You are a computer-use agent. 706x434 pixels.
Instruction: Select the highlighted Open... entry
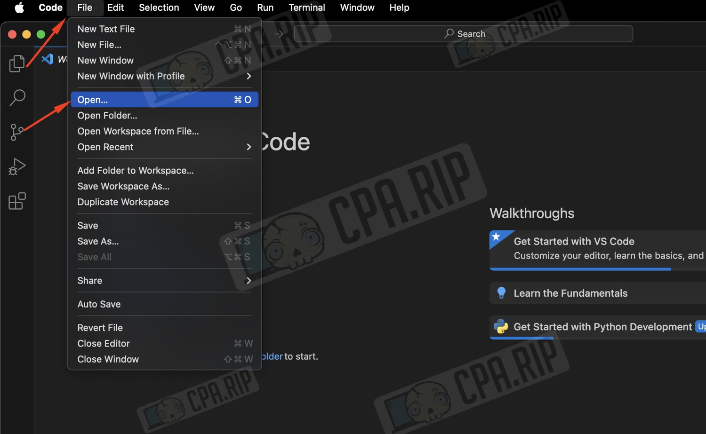point(164,100)
